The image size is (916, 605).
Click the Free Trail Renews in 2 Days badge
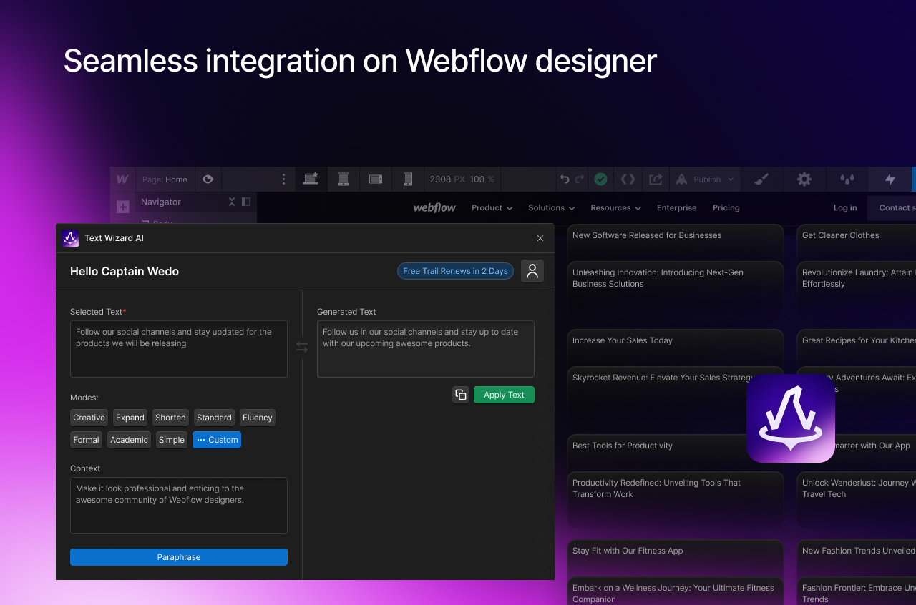click(x=455, y=271)
